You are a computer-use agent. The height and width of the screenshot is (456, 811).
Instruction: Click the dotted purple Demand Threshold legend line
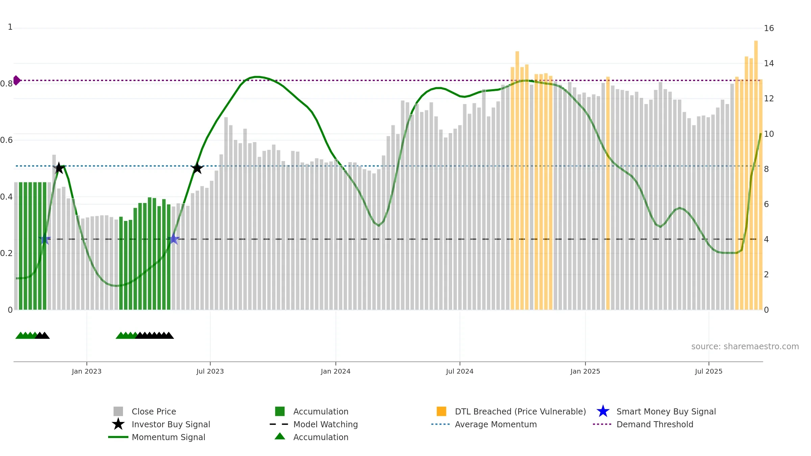pos(602,424)
